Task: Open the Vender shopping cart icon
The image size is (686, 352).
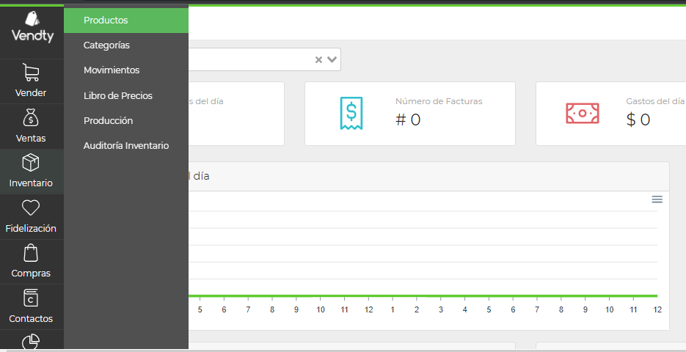Action: point(31,73)
